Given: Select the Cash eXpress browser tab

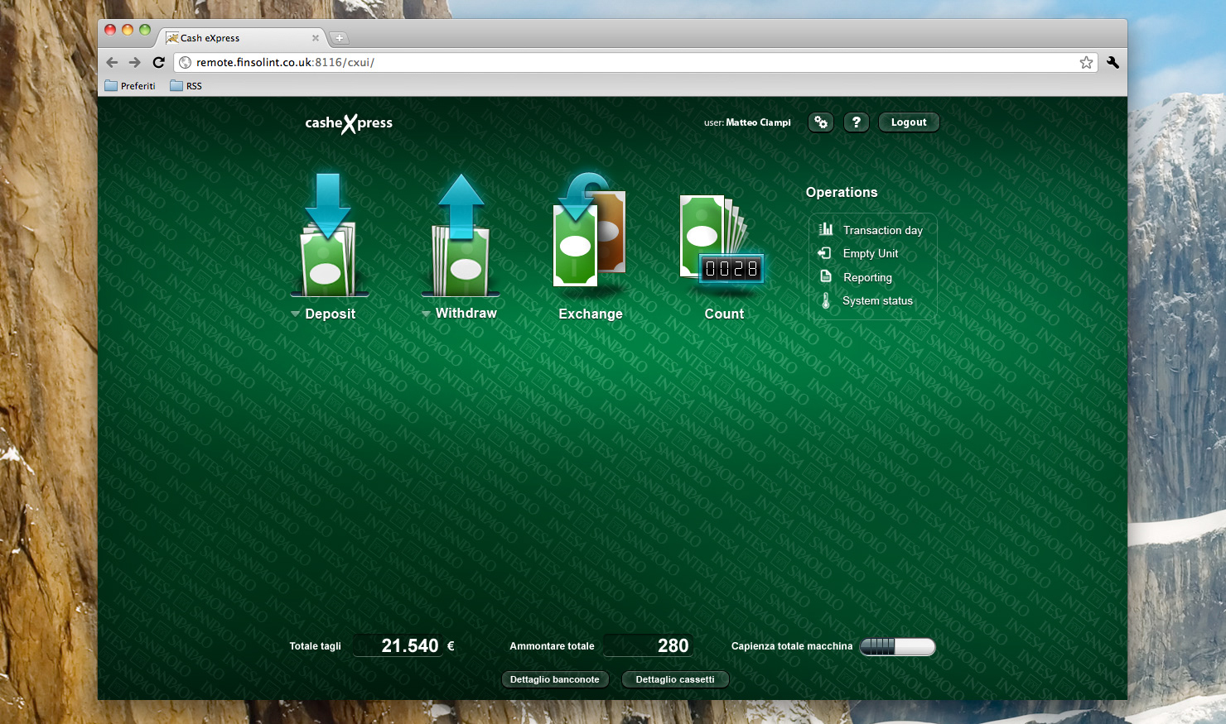Looking at the screenshot, I should (240, 38).
